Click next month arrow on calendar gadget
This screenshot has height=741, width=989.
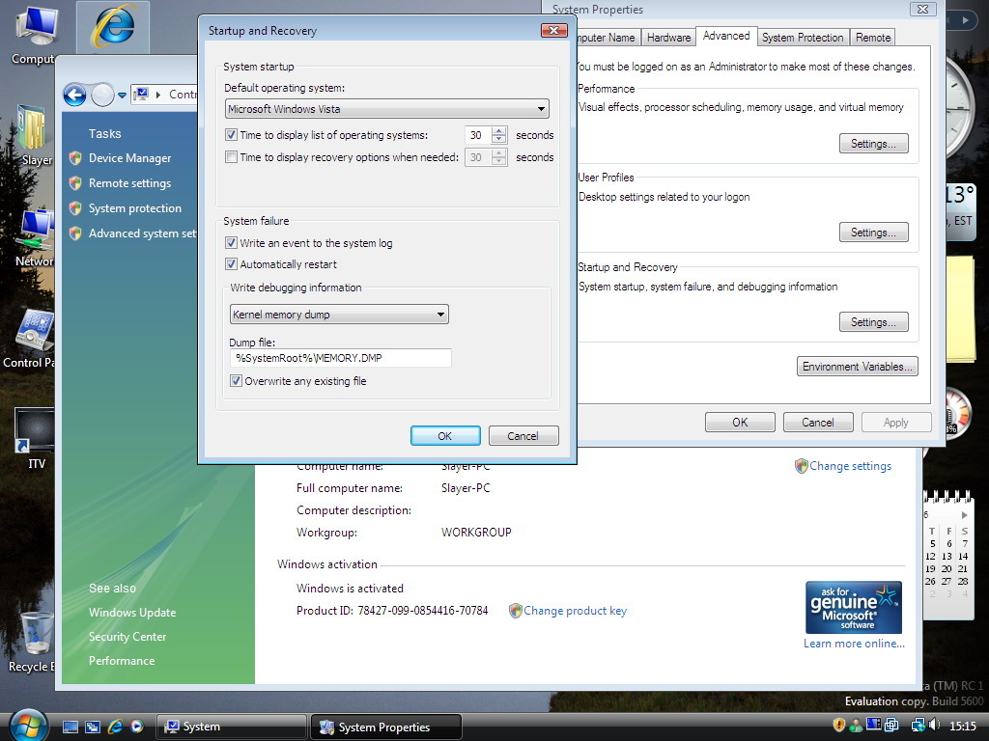pyautogui.click(x=965, y=515)
